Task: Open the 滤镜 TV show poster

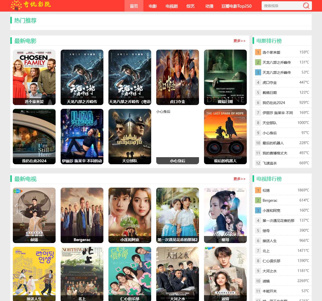Action: click(225, 274)
